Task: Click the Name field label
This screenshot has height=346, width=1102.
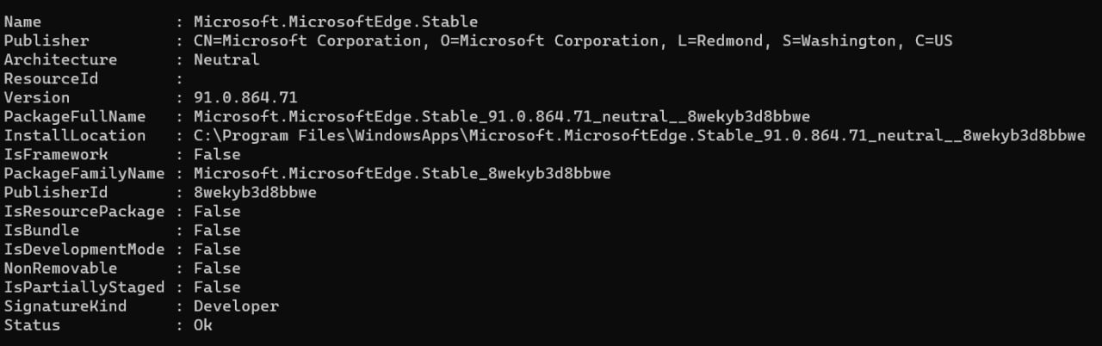Action: [x=22, y=22]
